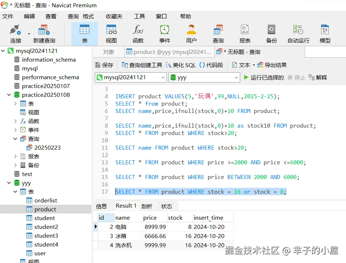Screen dimensions: 346x263
Task: Open the 视图 views toolbar icon
Action: click(111, 34)
